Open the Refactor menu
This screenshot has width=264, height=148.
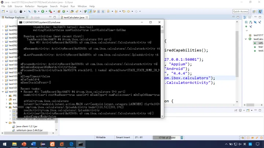[x=30, y=6]
